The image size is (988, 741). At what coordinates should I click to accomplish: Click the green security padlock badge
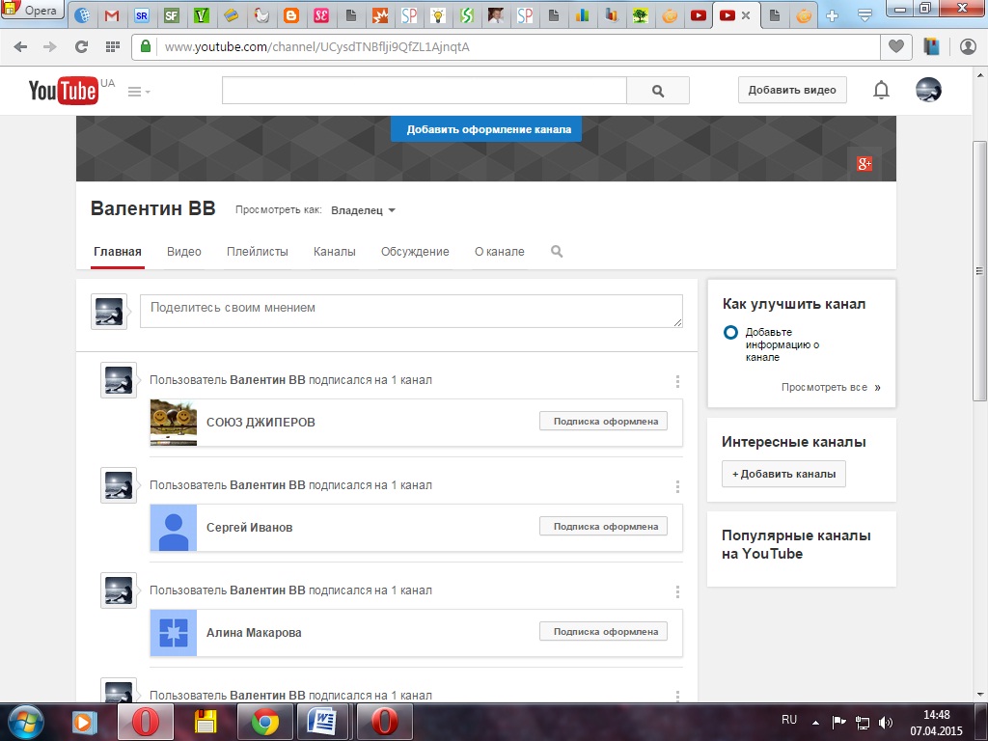(x=146, y=46)
